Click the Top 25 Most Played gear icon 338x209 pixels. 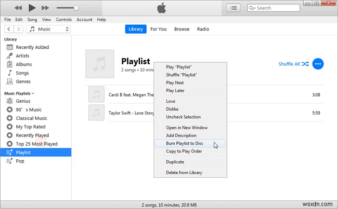coord(10,144)
